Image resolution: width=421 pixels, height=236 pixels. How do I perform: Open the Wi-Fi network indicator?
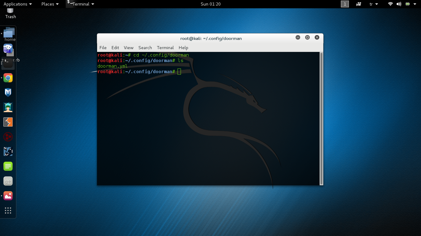(x=390, y=4)
